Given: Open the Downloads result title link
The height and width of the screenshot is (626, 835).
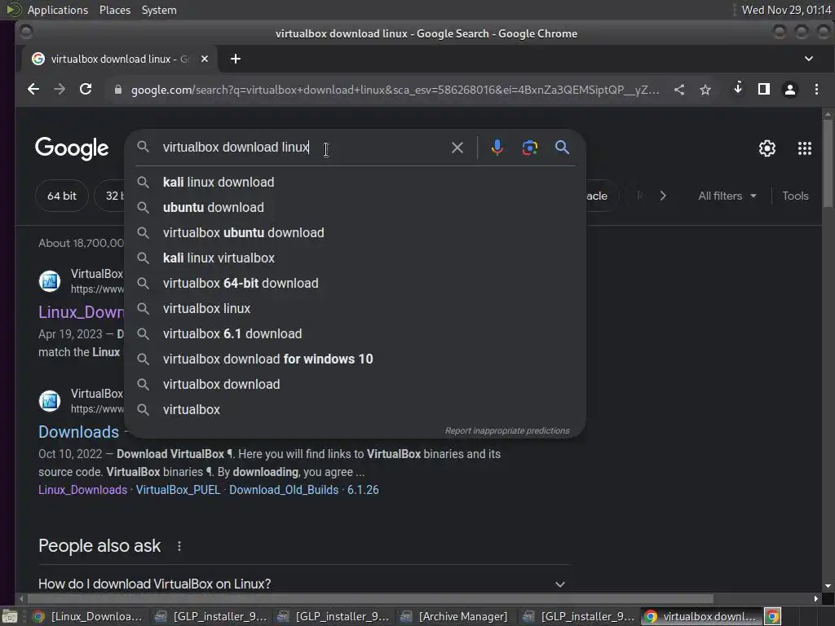Looking at the screenshot, I should [x=79, y=432].
